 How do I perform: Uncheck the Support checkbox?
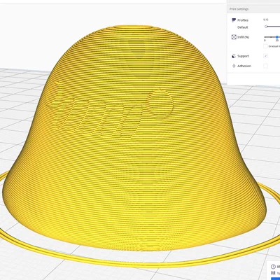coord(265,56)
